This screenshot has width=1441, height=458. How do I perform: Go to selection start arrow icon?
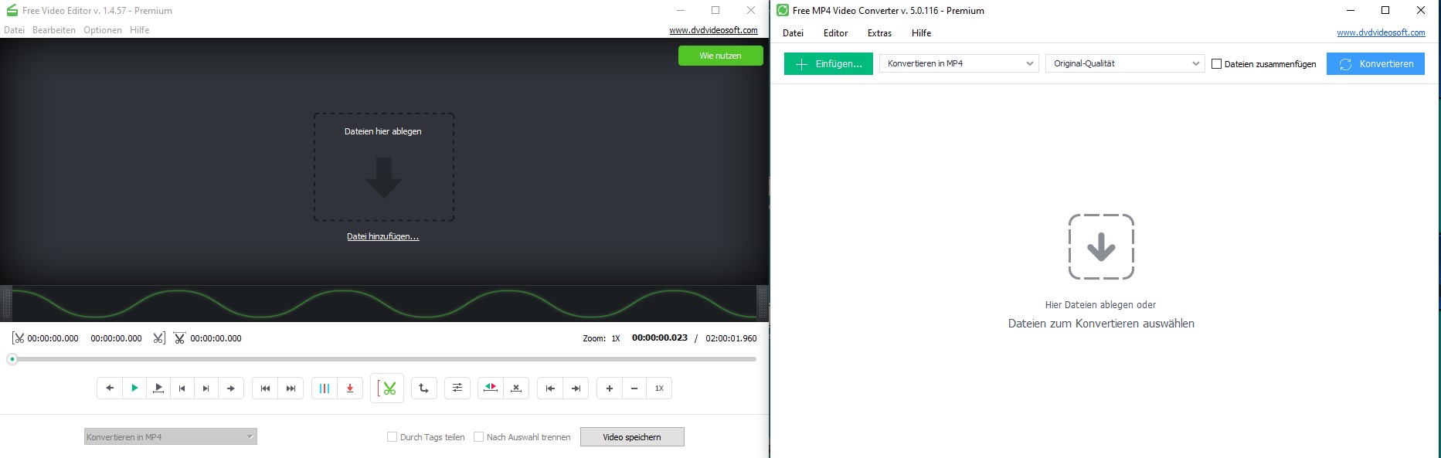[550, 388]
